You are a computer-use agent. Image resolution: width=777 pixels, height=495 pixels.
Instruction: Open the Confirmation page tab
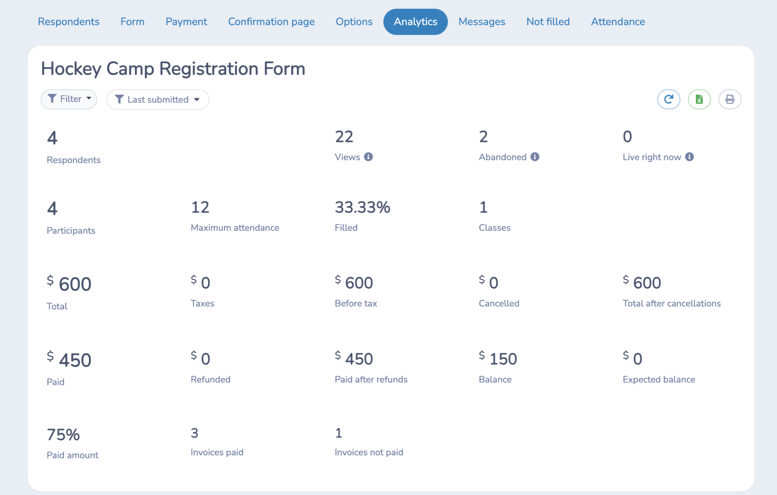tap(271, 22)
